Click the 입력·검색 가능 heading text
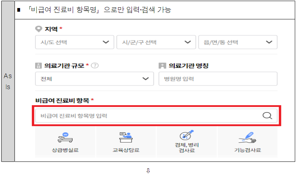 [x=149, y=9]
